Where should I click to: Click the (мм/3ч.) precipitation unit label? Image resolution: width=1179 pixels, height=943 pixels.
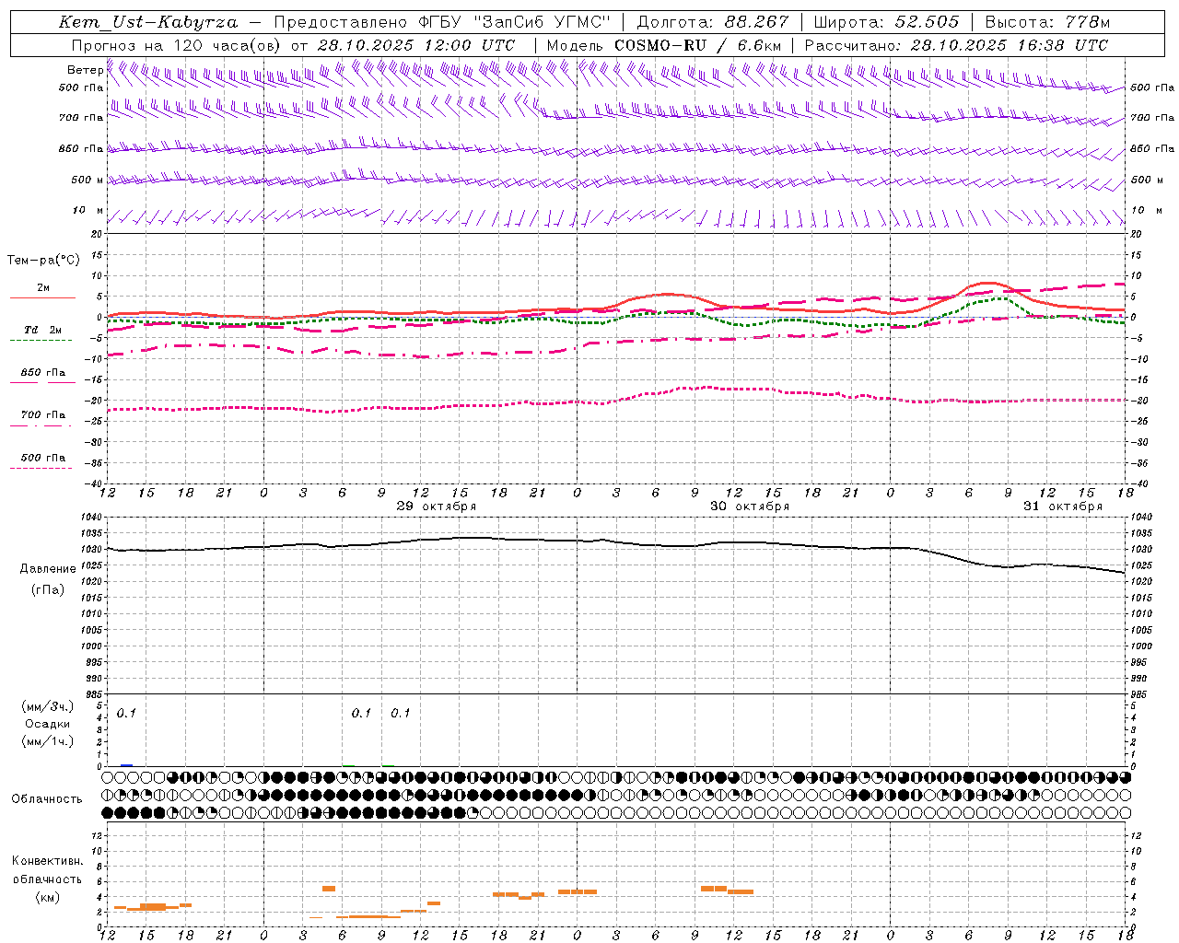[x=48, y=707]
